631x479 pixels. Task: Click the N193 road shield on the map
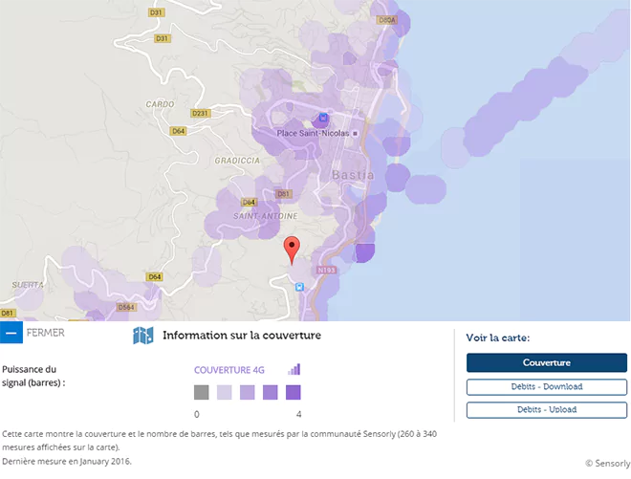coord(326,272)
